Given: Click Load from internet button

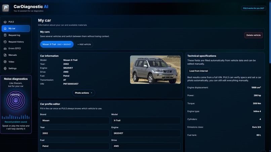Looking at the screenshot, I should pos(199,71).
